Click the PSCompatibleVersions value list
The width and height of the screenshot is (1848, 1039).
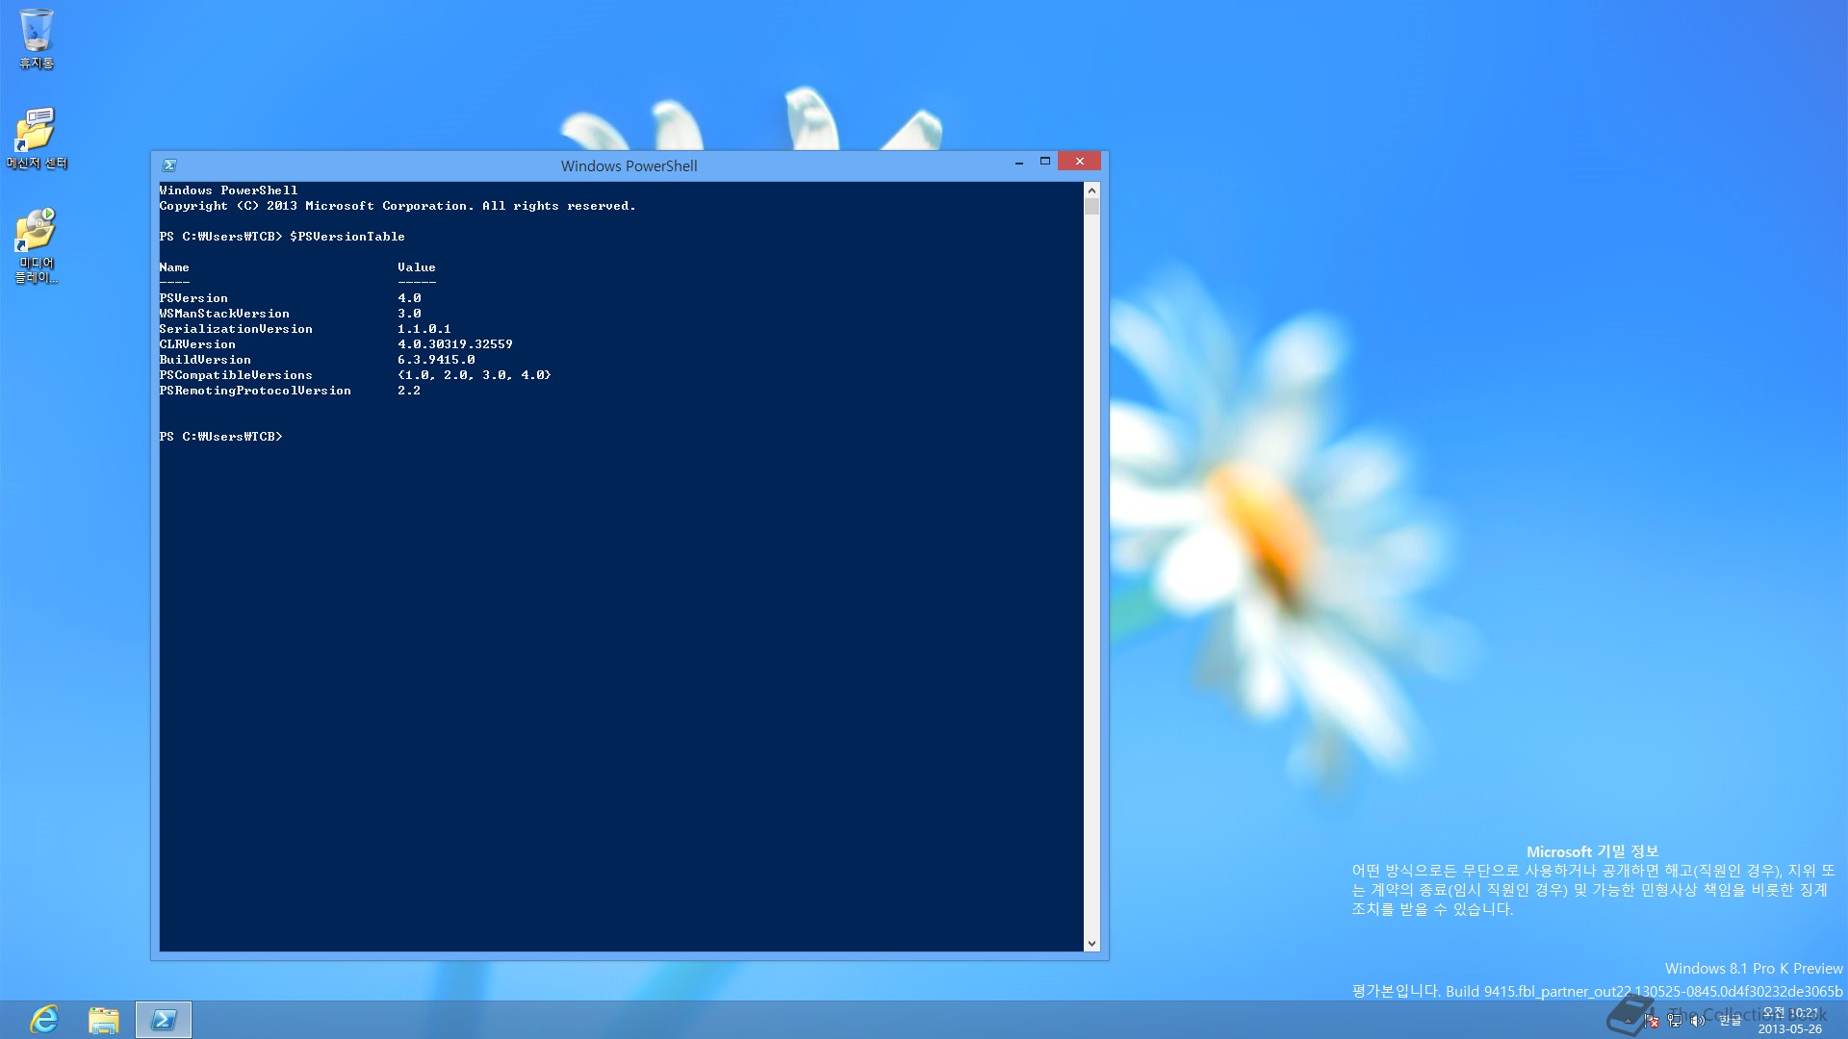point(475,375)
